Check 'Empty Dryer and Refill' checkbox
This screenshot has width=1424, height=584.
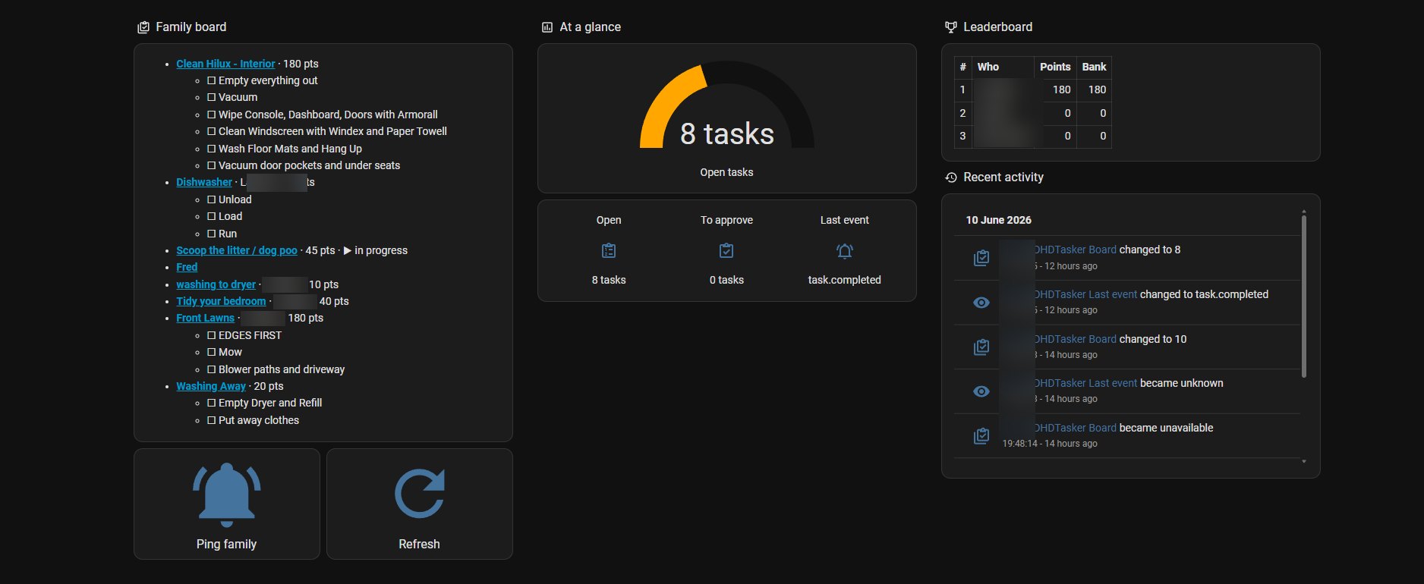click(x=212, y=403)
